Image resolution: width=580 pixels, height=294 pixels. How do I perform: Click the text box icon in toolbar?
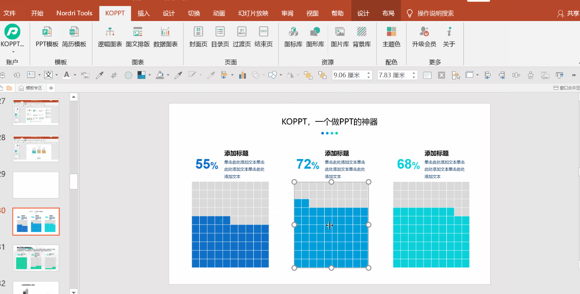click(x=31, y=75)
